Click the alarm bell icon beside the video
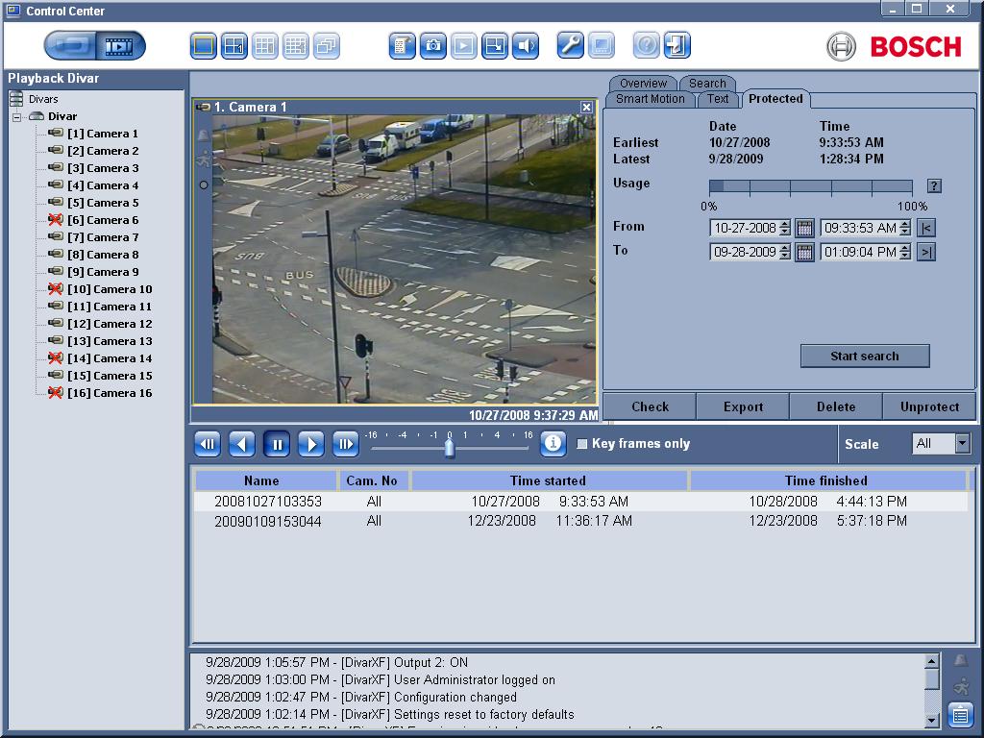984x738 pixels. (x=204, y=135)
